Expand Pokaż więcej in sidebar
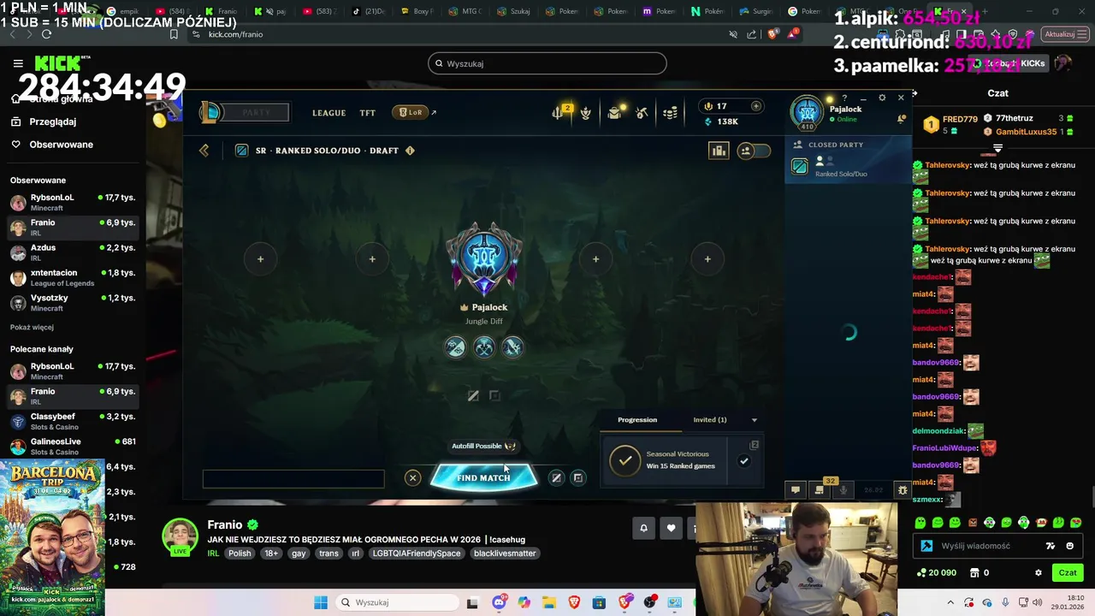Screen dimensions: 1095x616 point(32,327)
